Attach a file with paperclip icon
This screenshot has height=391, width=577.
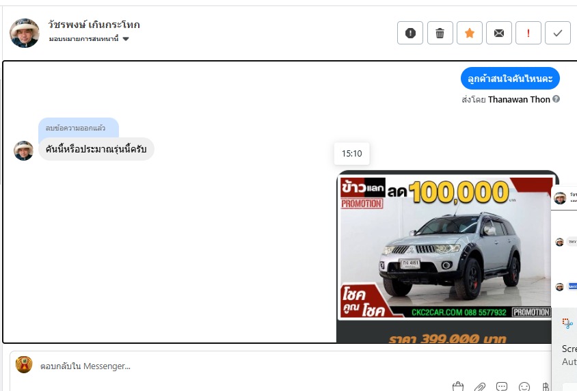(x=480, y=387)
